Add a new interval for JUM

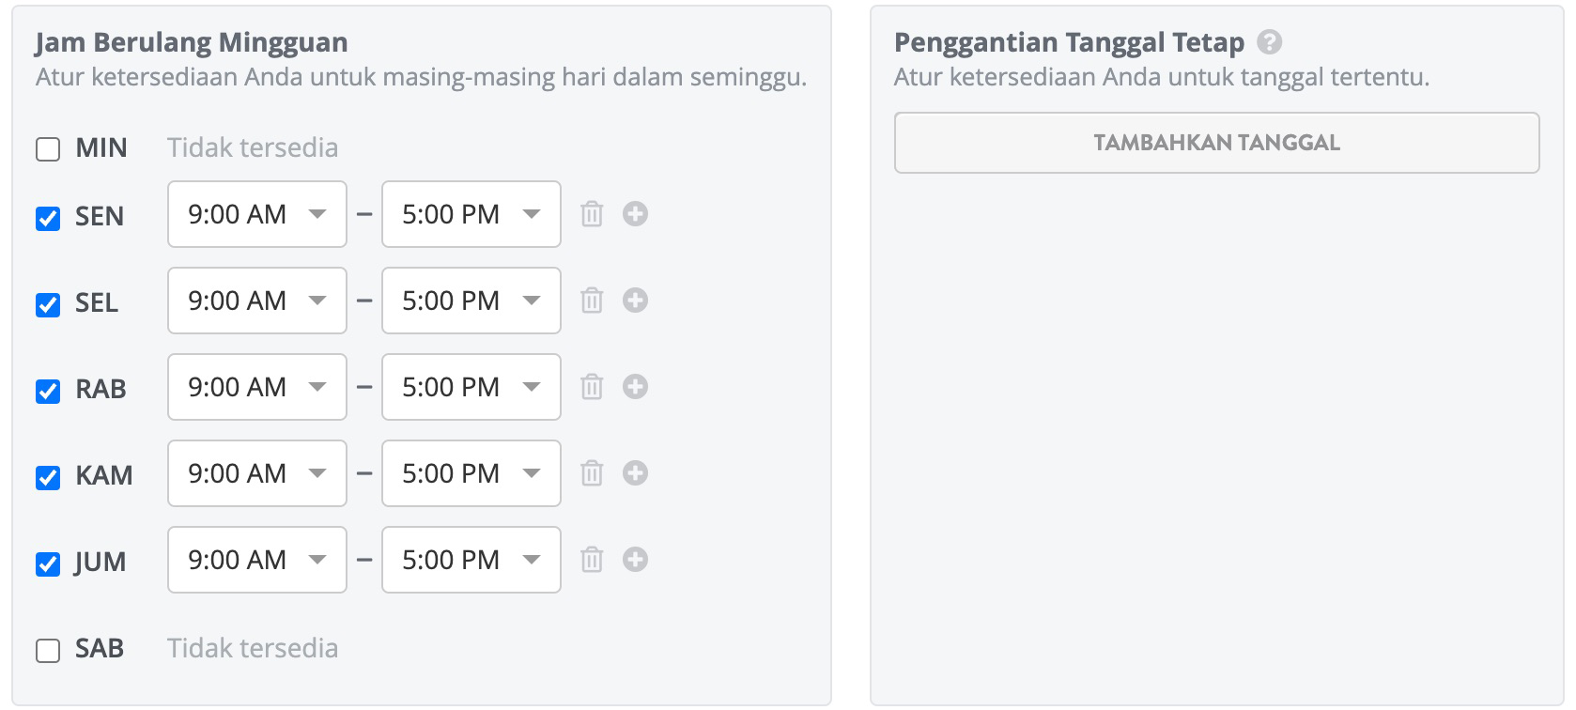(636, 560)
